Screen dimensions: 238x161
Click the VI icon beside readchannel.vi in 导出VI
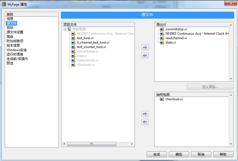(162, 38)
